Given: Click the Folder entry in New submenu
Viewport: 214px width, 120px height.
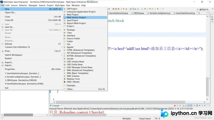Looking at the screenshot, I should point(85,41).
